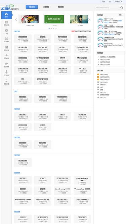Open avatar of user 177****9287

[x=100, y=45]
